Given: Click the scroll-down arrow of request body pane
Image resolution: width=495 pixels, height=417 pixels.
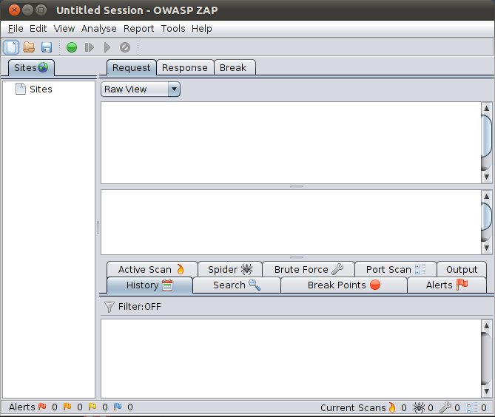Looking at the screenshot, I should 486,248.
